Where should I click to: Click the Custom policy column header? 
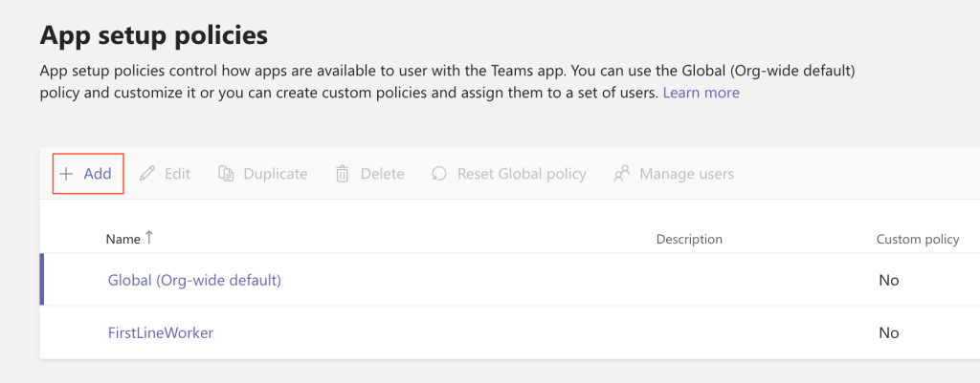pos(917,239)
